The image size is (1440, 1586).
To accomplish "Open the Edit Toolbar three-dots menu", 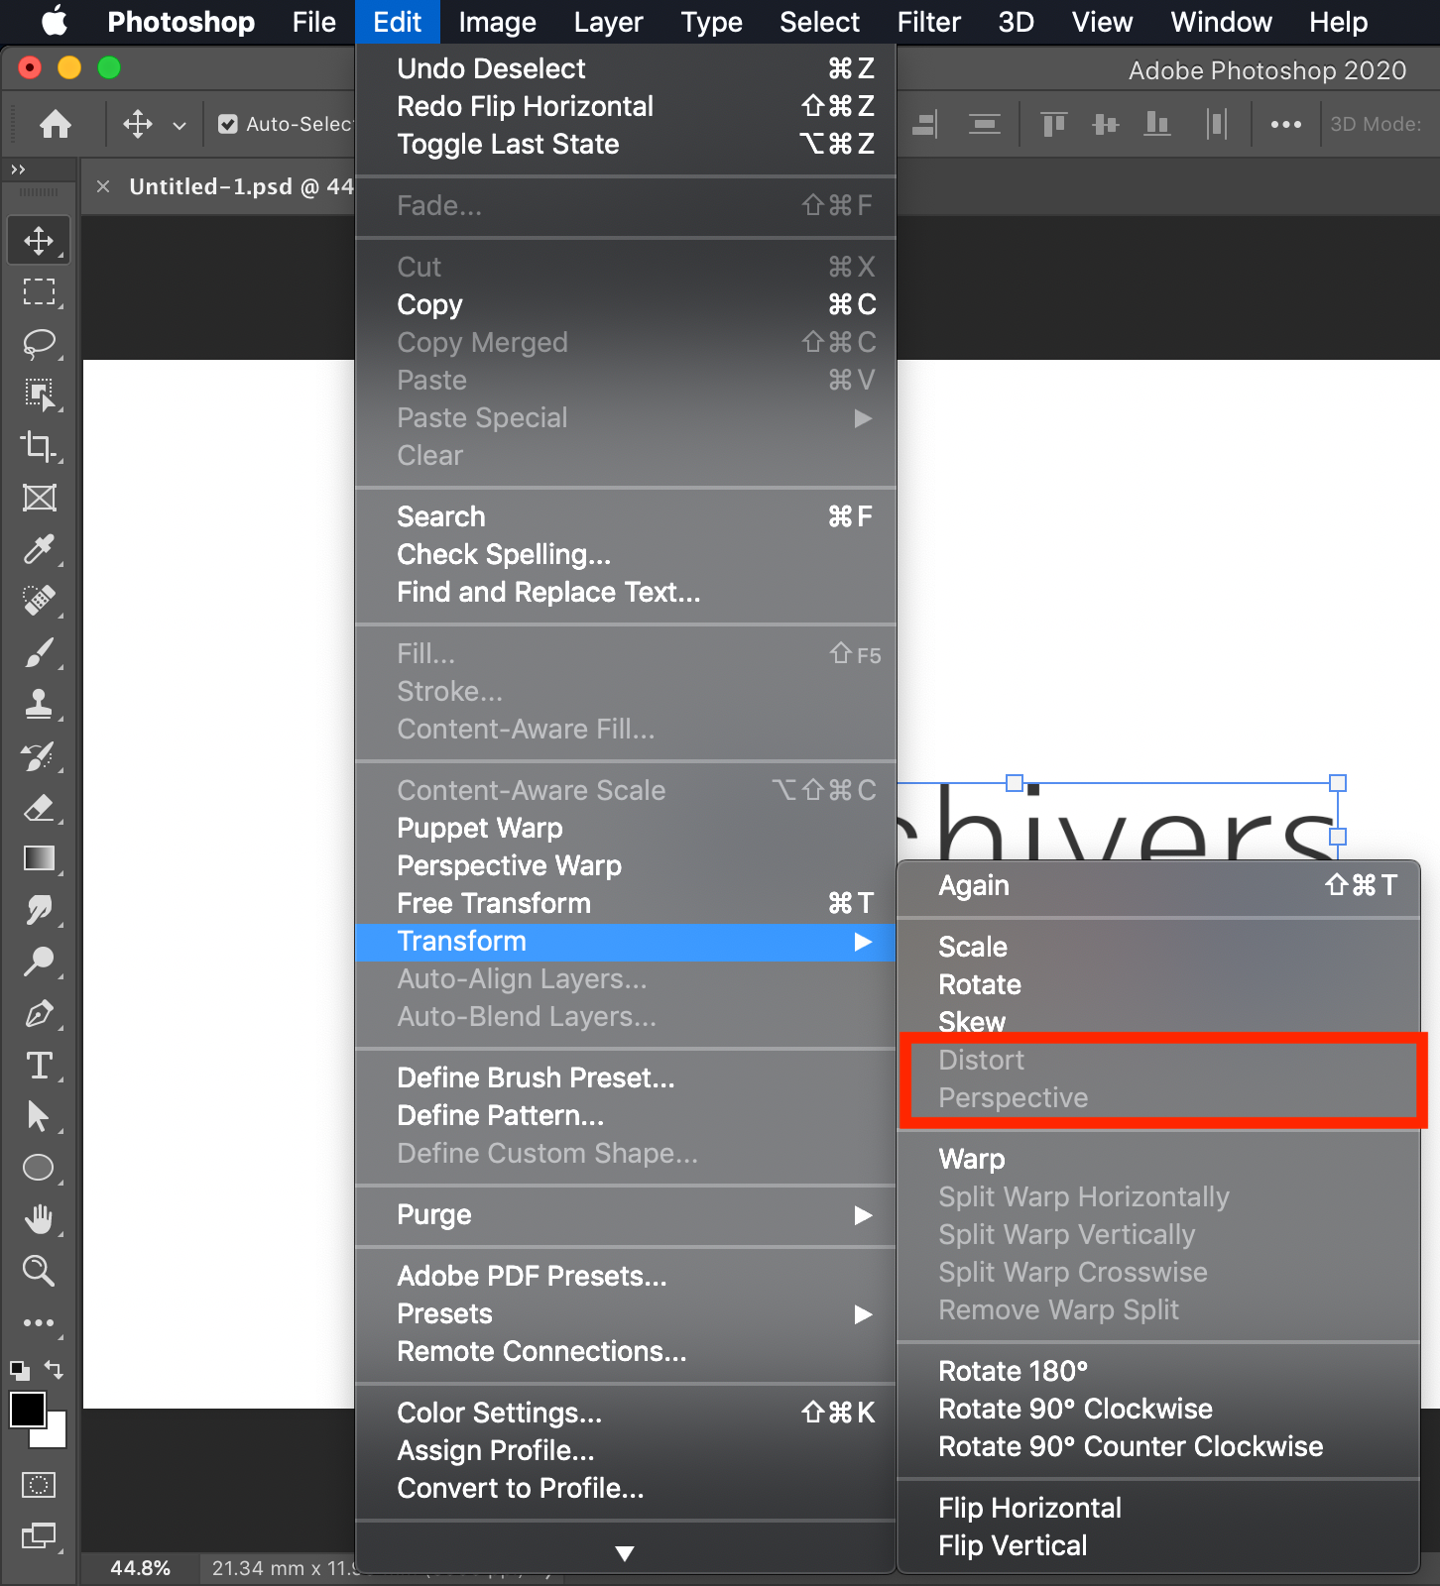I will pyautogui.click(x=39, y=1322).
